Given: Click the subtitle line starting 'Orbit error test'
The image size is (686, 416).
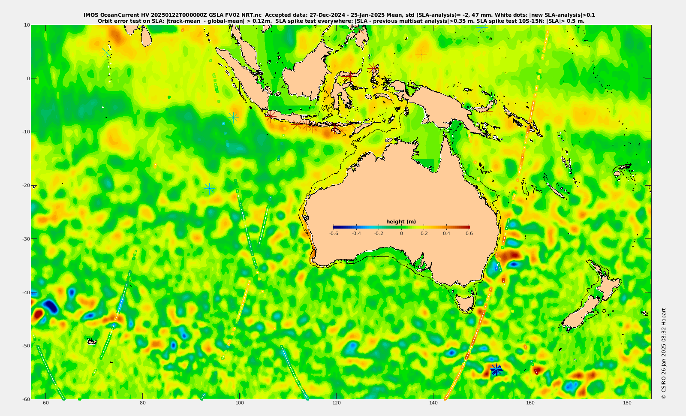Looking at the screenshot, I should pos(341,21).
